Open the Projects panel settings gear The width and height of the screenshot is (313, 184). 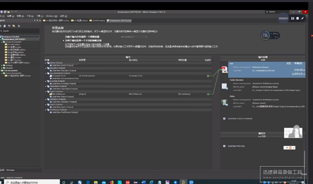19,26
